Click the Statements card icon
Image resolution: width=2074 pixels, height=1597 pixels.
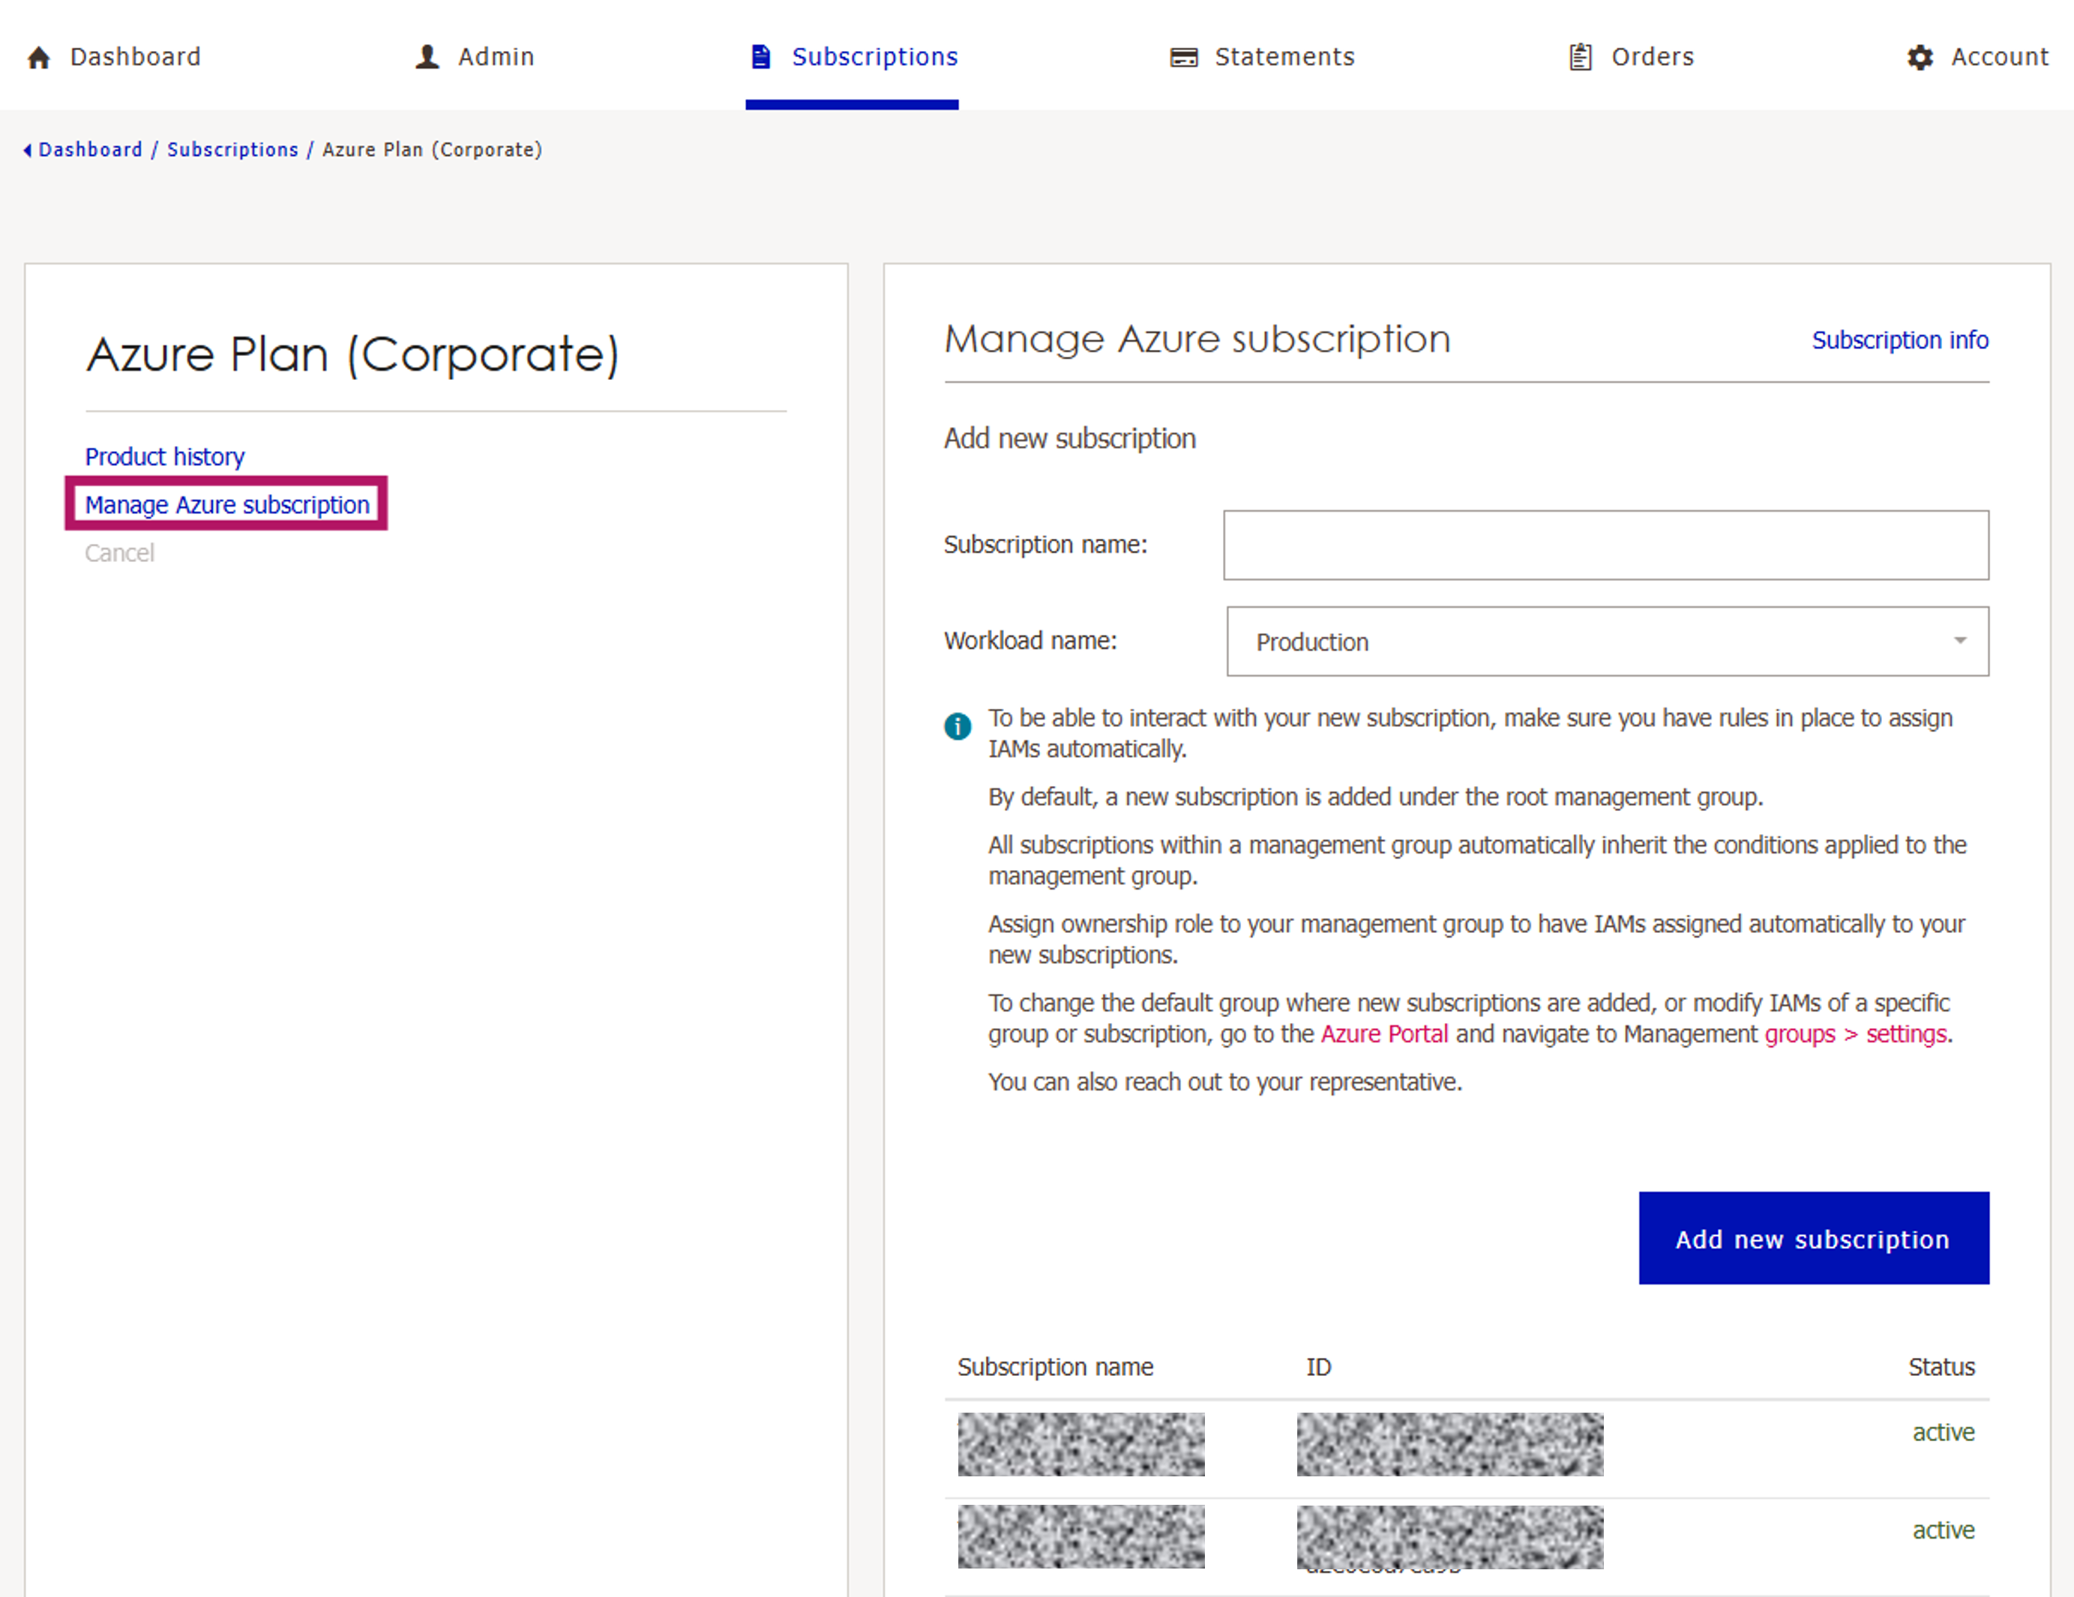(1183, 57)
